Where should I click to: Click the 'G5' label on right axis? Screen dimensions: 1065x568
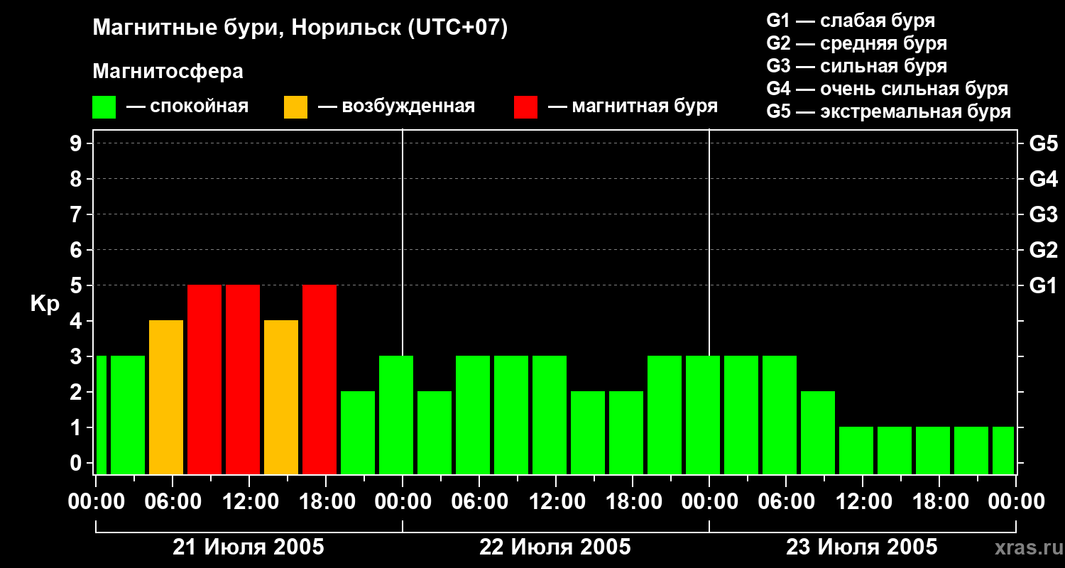[x=1043, y=143]
